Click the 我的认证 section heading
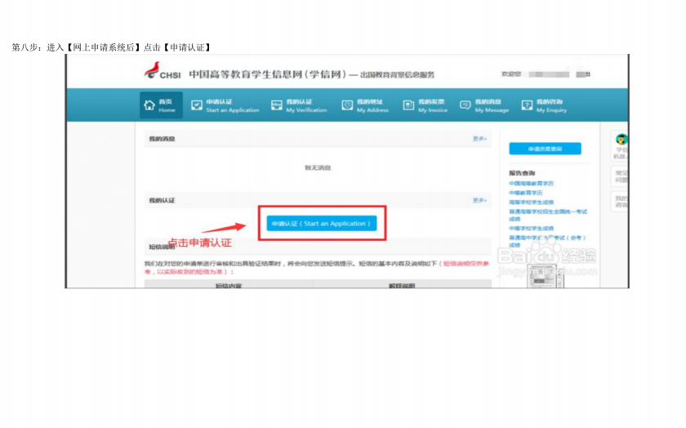686x428 pixels. point(162,200)
